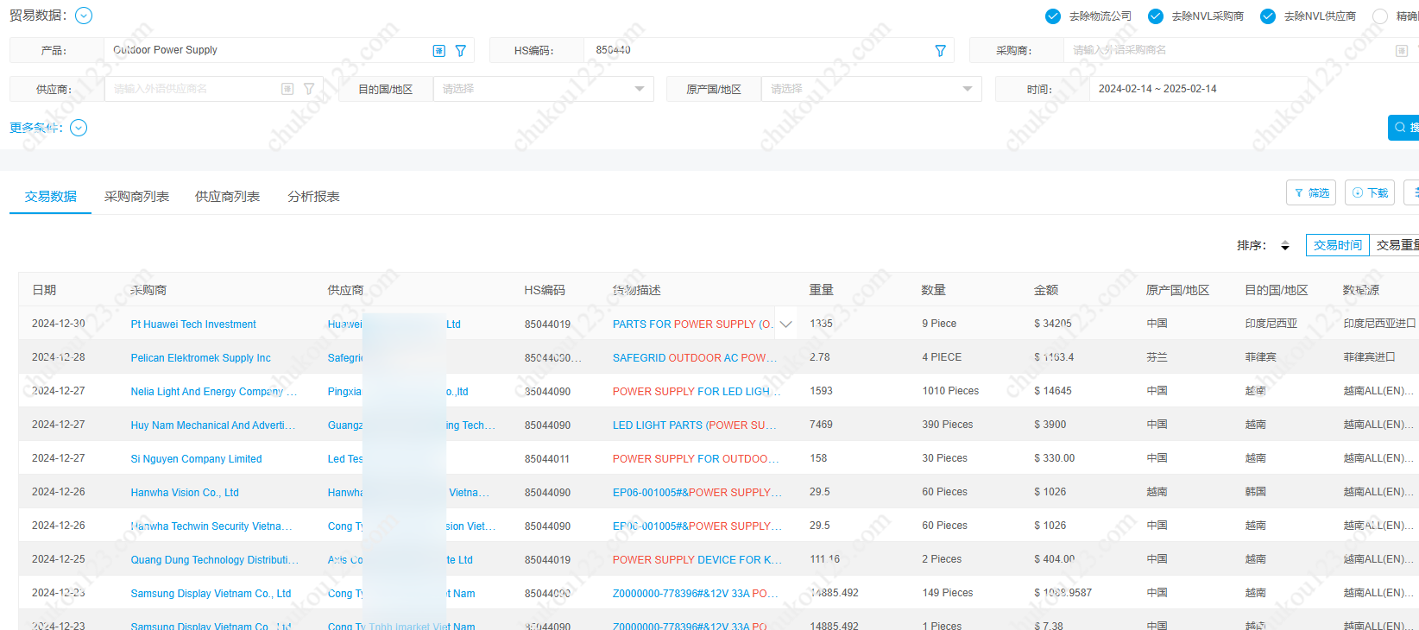Click the funnel icon in the 供应商 field
The image size is (1419, 630).
click(x=309, y=89)
